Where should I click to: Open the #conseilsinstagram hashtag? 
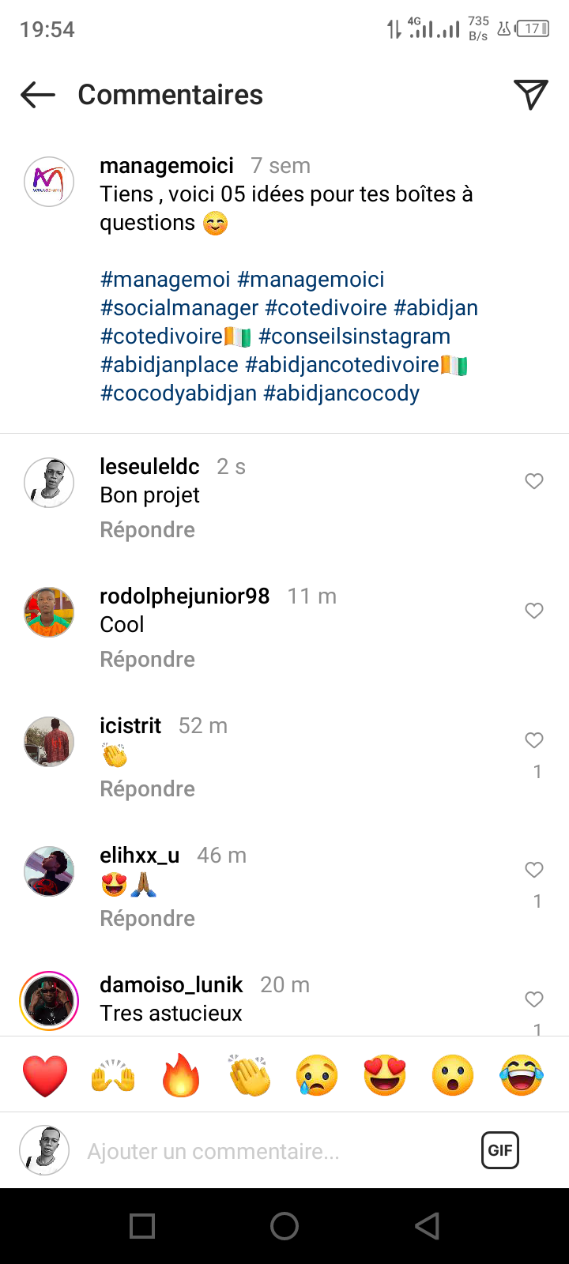[354, 337]
